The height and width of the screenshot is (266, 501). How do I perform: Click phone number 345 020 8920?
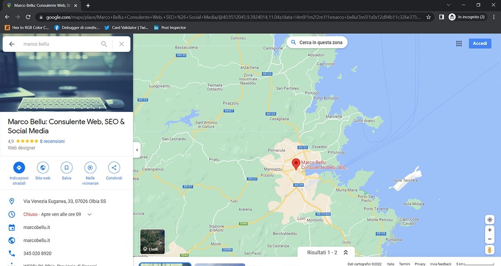pyautogui.click(x=38, y=253)
